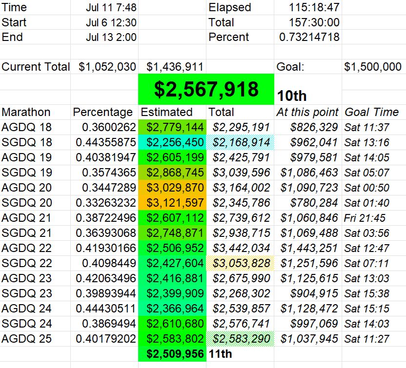Image resolution: width=406 pixels, height=368 pixels.
Task: Click the total '$3,039,596'
Action: (240, 173)
